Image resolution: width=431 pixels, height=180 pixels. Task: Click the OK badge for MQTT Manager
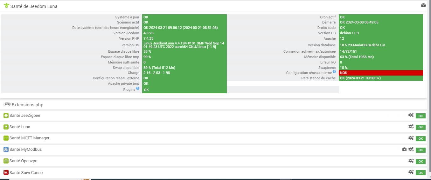[421, 139]
